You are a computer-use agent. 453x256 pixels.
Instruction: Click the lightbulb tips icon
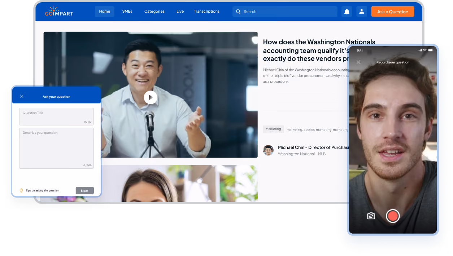(x=21, y=190)
